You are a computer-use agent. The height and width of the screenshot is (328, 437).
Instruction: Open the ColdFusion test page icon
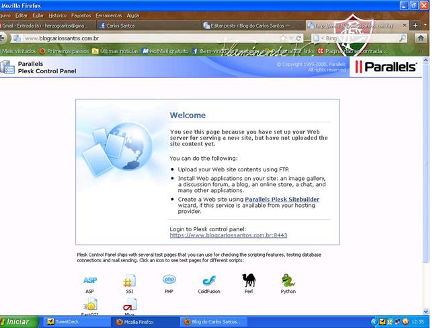click(209, 281)
